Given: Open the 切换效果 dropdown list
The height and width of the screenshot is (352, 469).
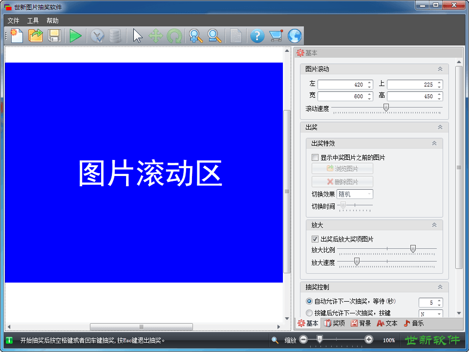Looking at the screenshot, I should (355, 194).
